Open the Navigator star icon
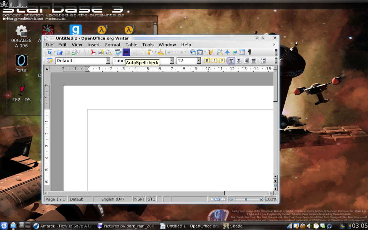Image resolution: width=368 pixels, height=230 pixels. coord(227,52)
